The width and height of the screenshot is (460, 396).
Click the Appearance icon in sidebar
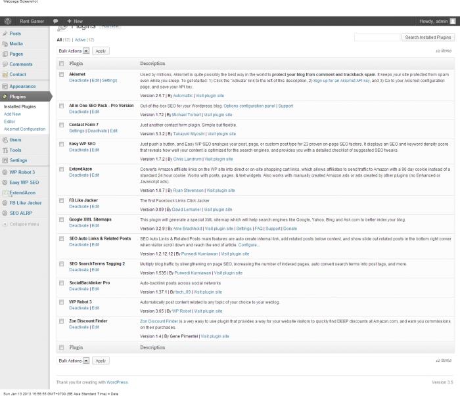click(5, 87)
